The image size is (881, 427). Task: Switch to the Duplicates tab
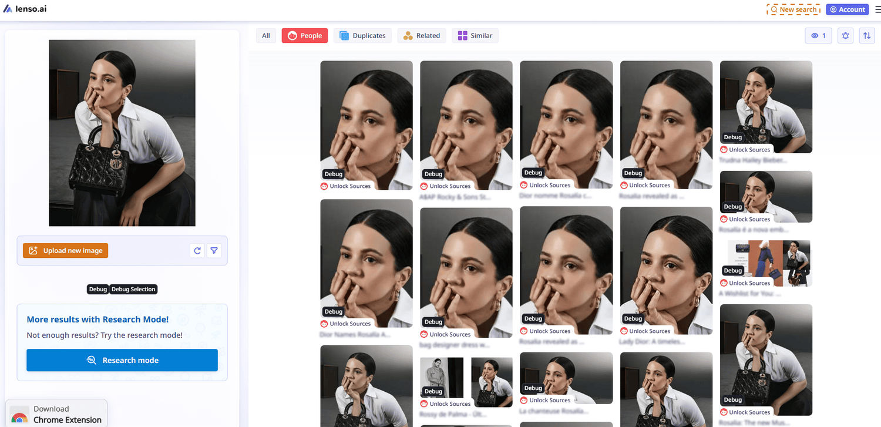(363, 36)
